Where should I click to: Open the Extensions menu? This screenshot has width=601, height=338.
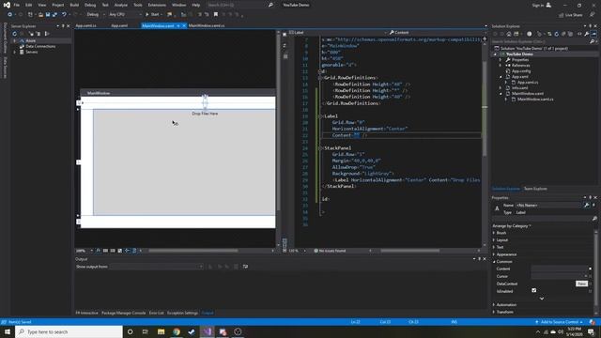[157, 5]
